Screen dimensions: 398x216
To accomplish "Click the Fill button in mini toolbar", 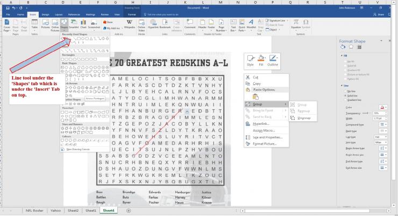I will tap(261, 61).
